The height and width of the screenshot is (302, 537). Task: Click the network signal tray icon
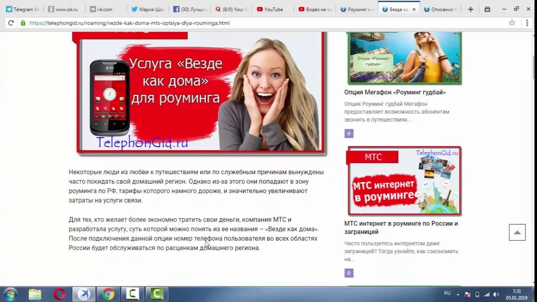(487, 294)
